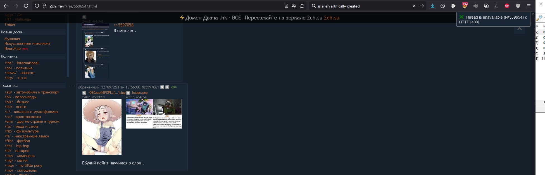Reload the page with the refresh icon
The width and height of the screenshot is (545, 175).
point(26,6)
